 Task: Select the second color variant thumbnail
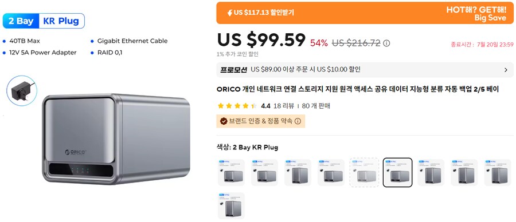coord(264,172)
